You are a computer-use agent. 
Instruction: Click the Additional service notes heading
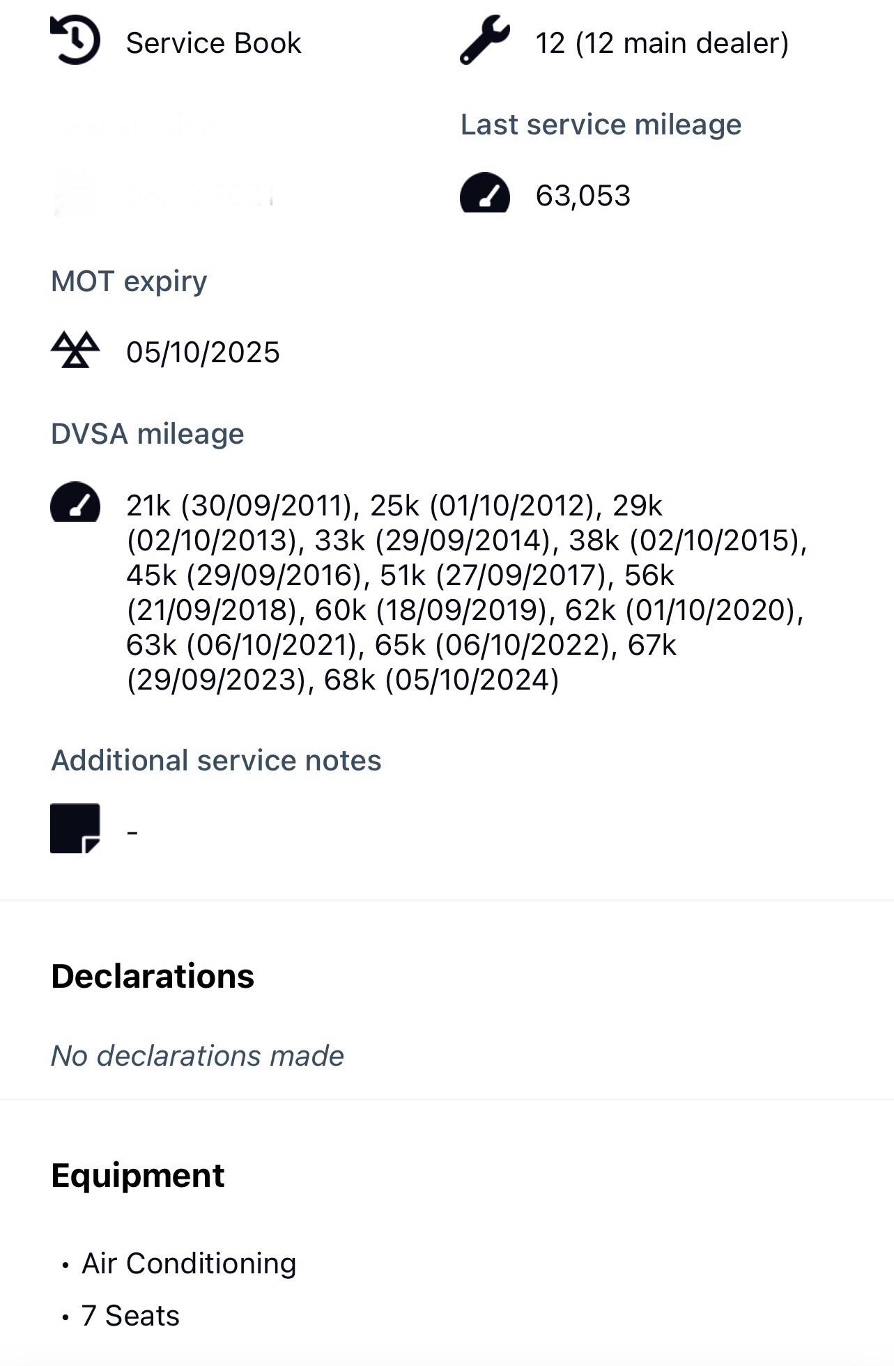(x=216, y=761)
